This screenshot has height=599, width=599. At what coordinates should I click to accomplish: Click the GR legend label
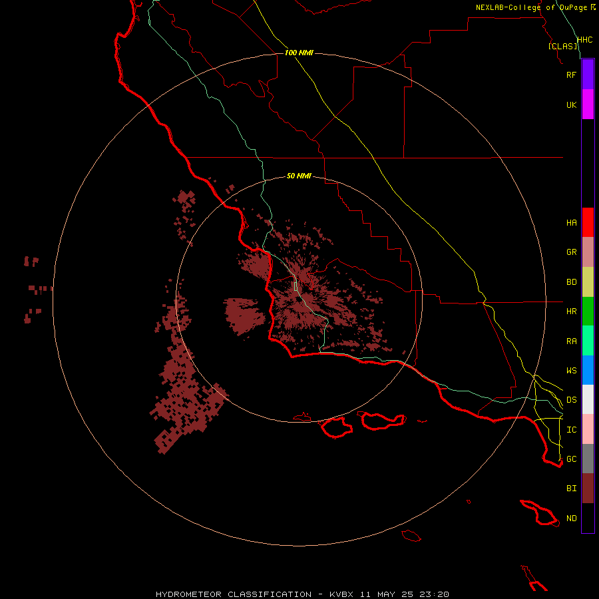(x=572, y=252)
